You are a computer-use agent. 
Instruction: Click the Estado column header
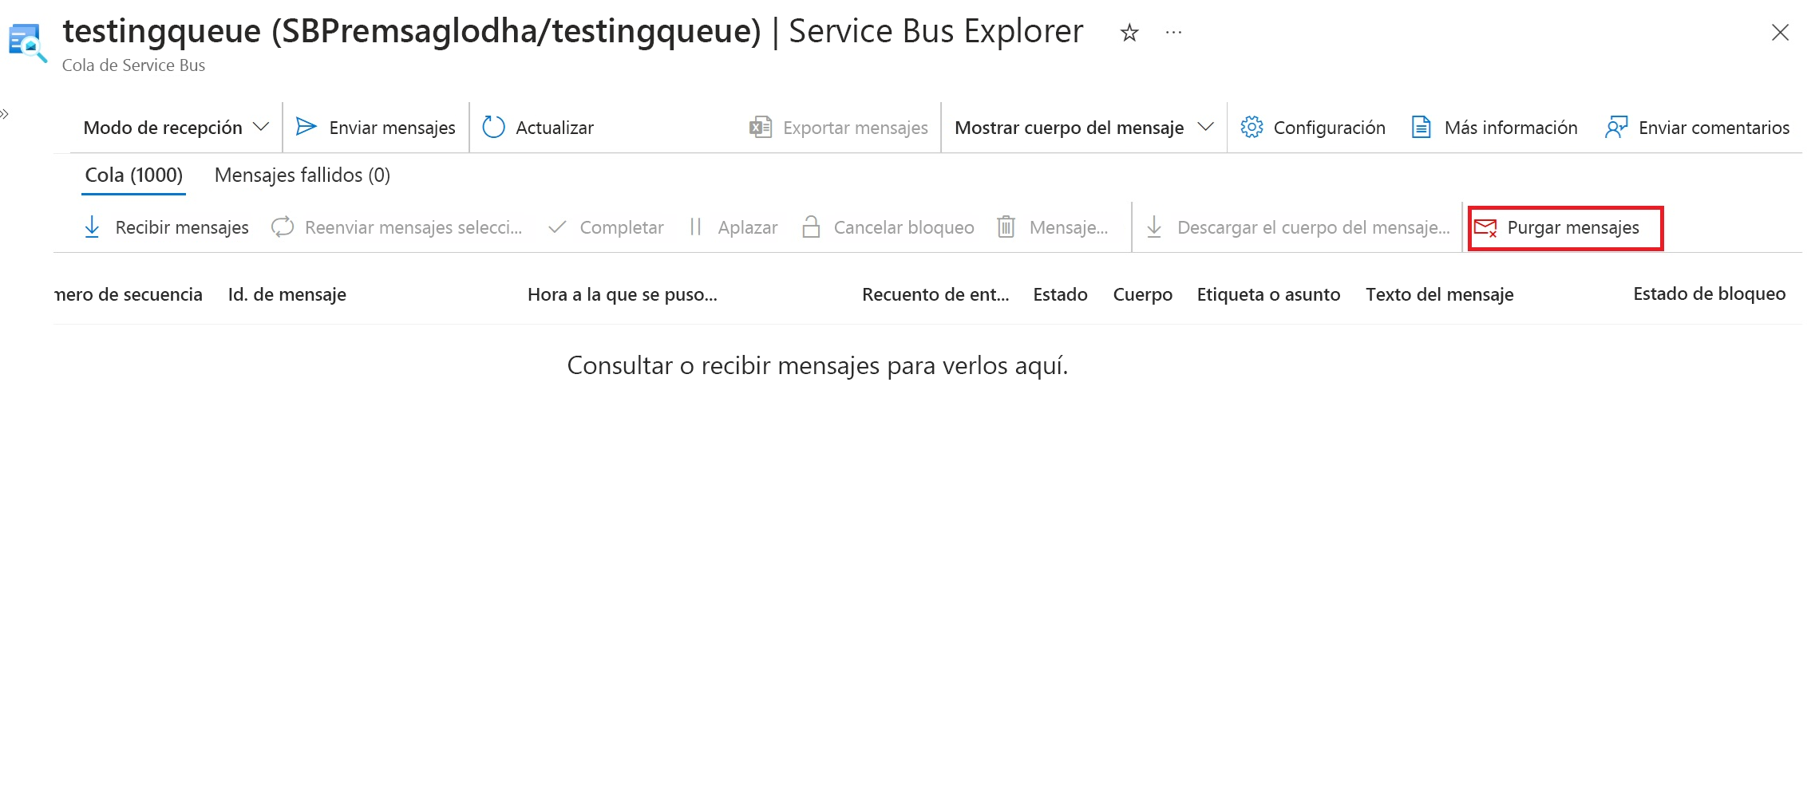click(1060, 294)
